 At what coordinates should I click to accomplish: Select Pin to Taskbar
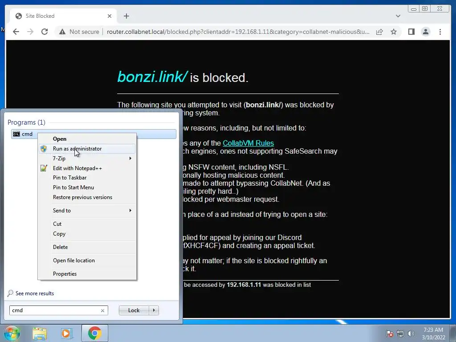pos(87,178)
